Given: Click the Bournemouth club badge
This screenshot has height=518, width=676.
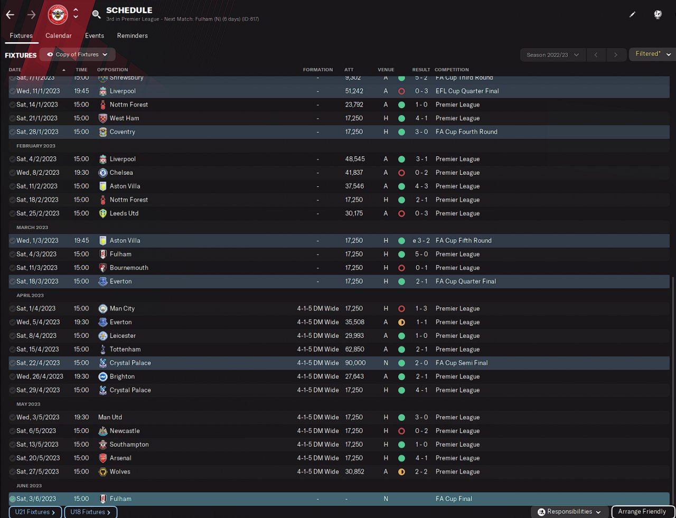Looking at the screenshot, I should [x=103, y=268].
